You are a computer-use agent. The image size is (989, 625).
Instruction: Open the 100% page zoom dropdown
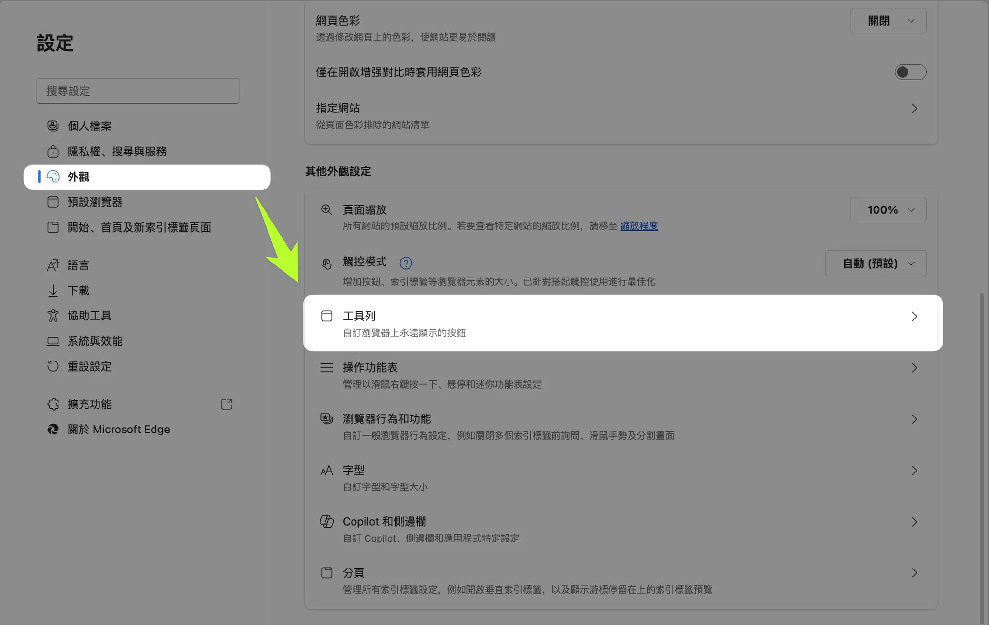(888, 209)
